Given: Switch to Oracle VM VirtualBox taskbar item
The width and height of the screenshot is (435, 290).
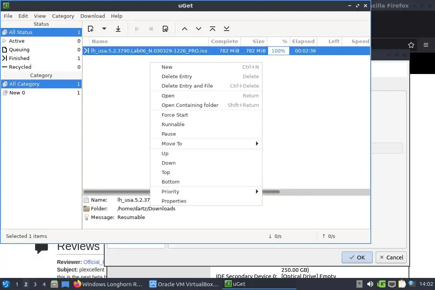Looking at the screenshot, I should click(184, 284).
